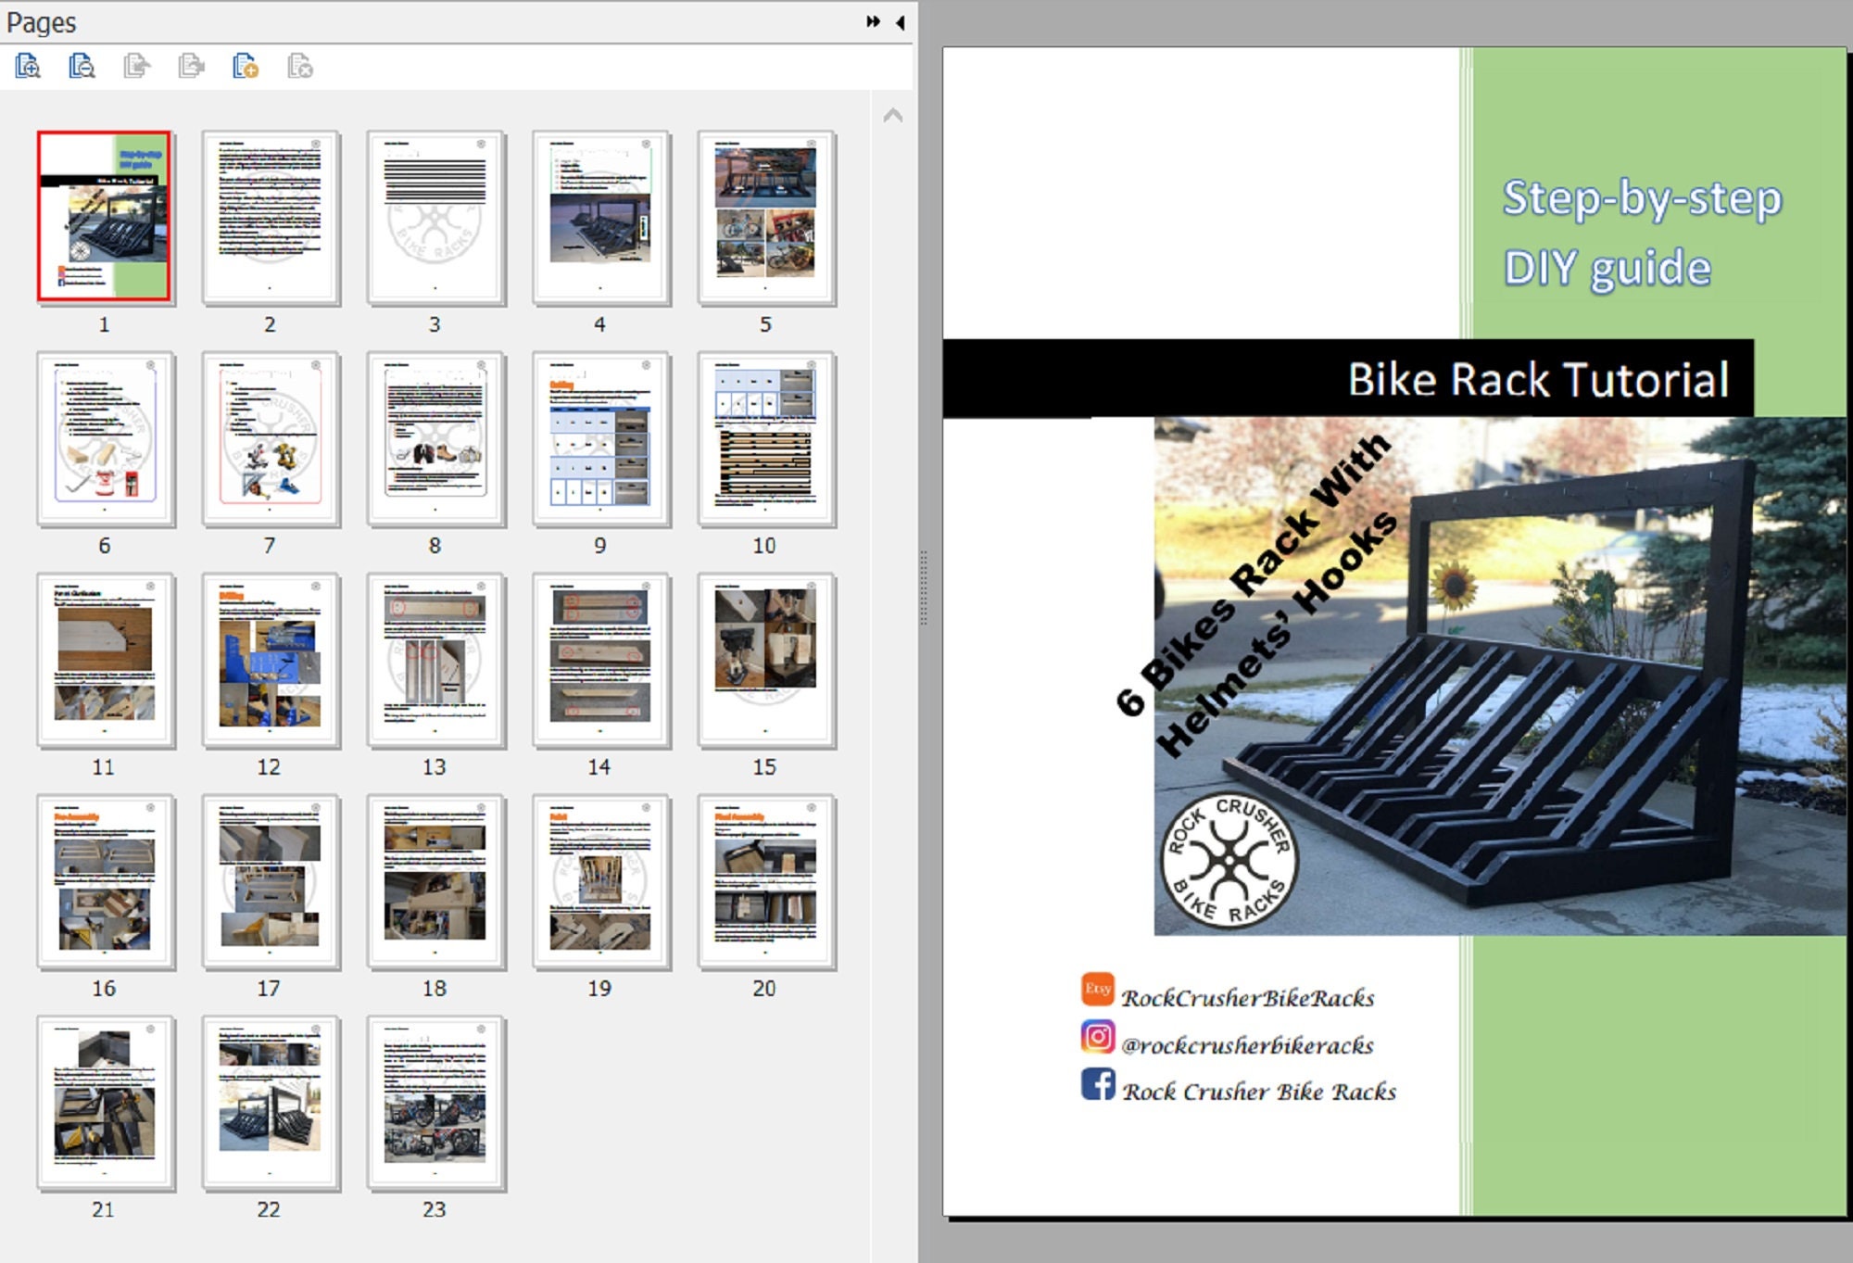Click the Etsy icon on the cover page
The height and width of the screenshot is (1263, 1853).
(1097, 990)
